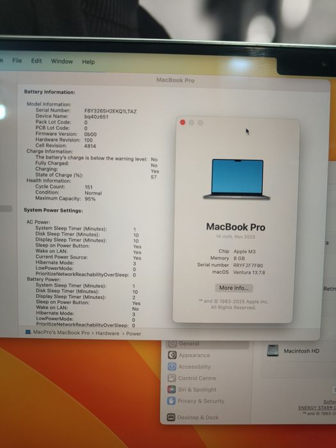Click PrioritizeNetworkReachabilityOverSleep under AC Power
Screen dimensions: 336x448
tap(83, 275)
